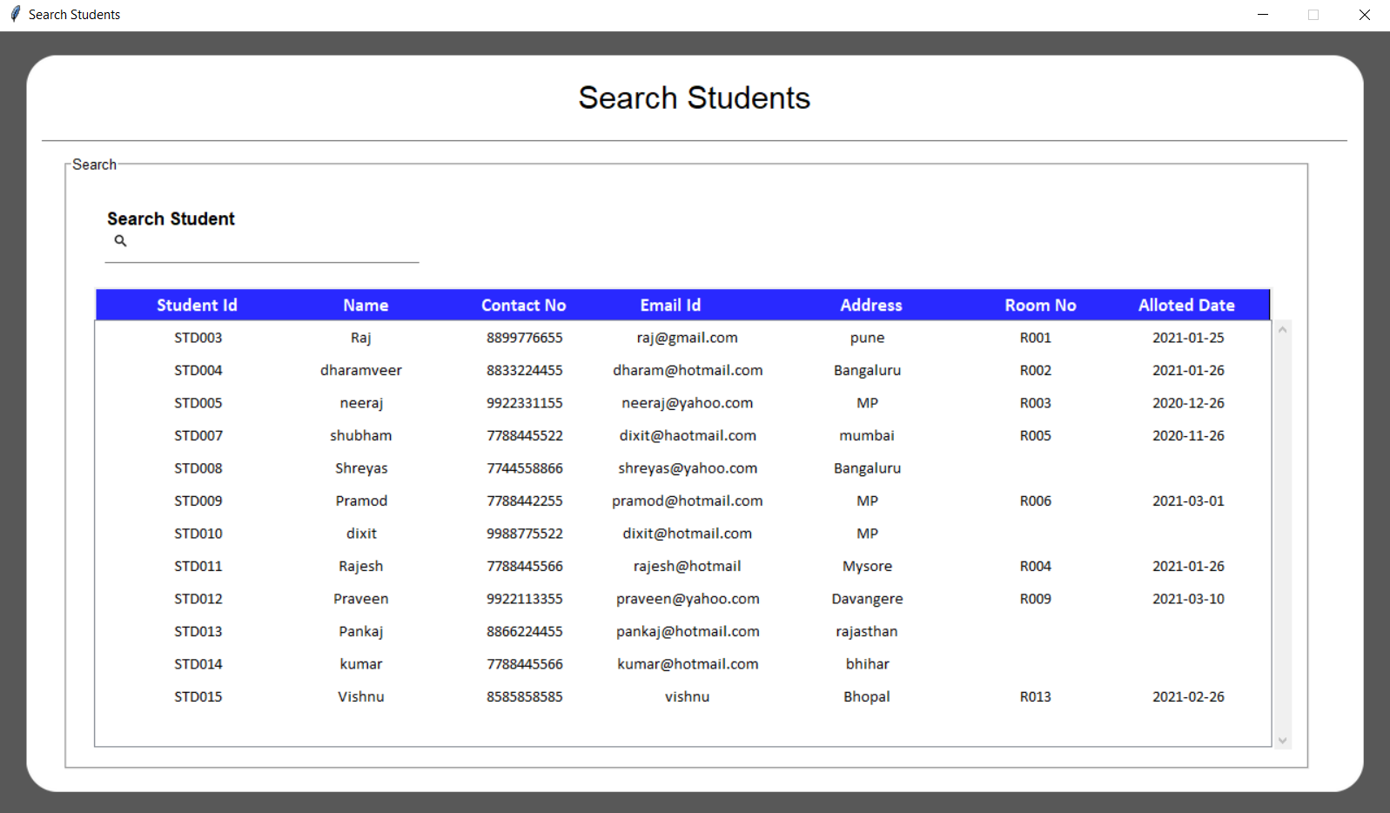The height and width of the screenshot is (813, 1390).
Task: Select the dharamveer row STD004
Action: (x=360, y=371)
